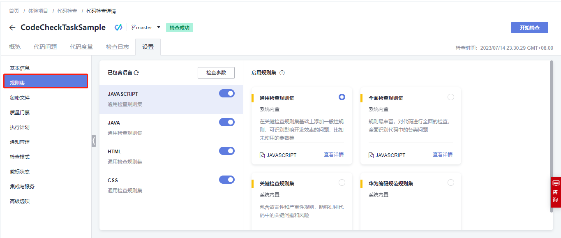The width and height of the screenshot is (561, 238).
Task: Open the master branch dropdown
Action: (159, 28)
